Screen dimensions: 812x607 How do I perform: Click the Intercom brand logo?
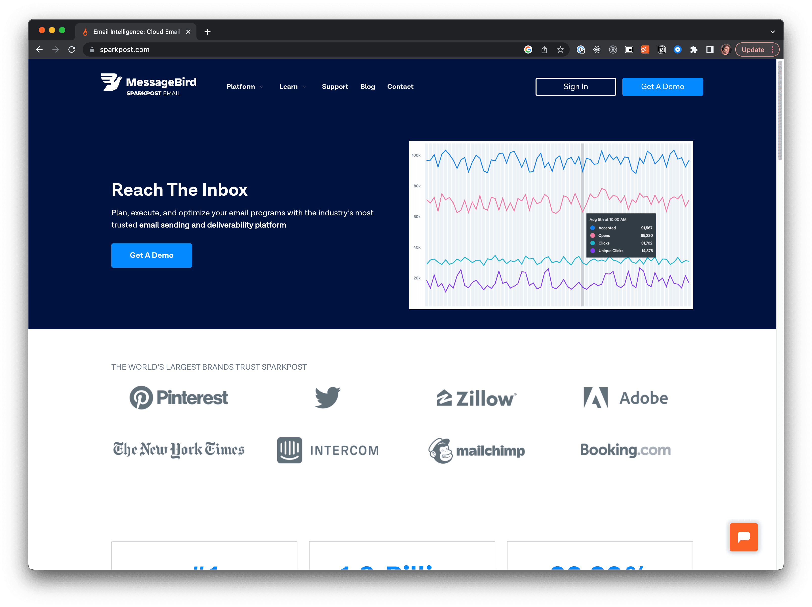click(x=328, y=450)
